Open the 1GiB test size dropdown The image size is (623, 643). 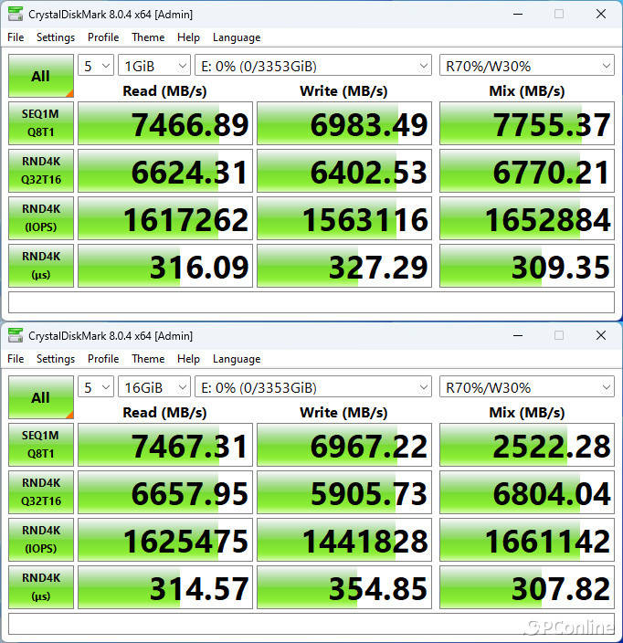[153, 66]
